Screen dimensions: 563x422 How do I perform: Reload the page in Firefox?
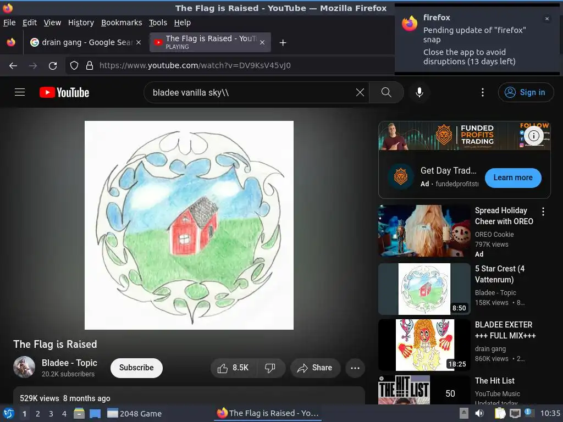(53, 66)
